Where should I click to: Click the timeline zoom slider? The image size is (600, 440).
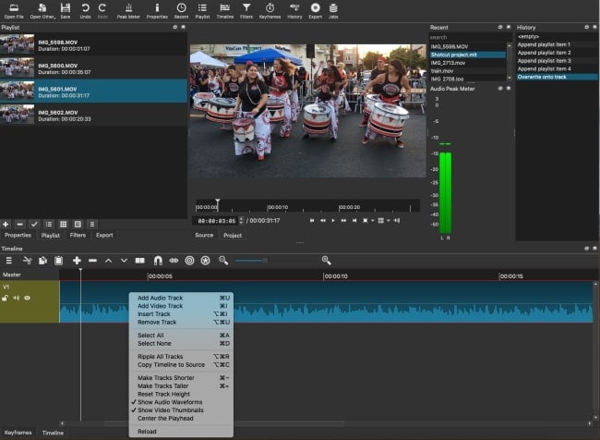(x=250, y=261)
